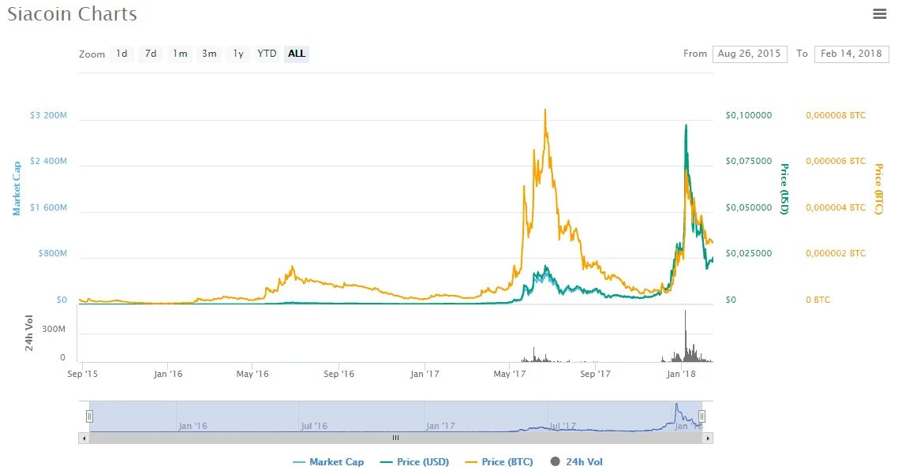This screenshot has height=470, width=898.
Task: Click the Market Cap axis title
Action: click(17, 188)
